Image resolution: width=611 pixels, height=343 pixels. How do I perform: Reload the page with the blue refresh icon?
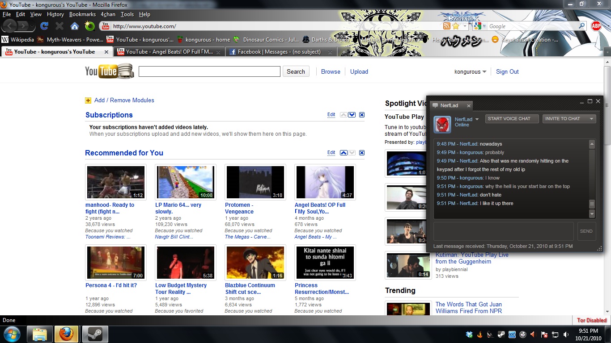[44, 26]
